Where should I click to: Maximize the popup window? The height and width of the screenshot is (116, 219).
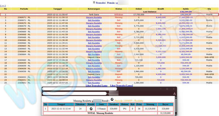click(x=167, y=89)
